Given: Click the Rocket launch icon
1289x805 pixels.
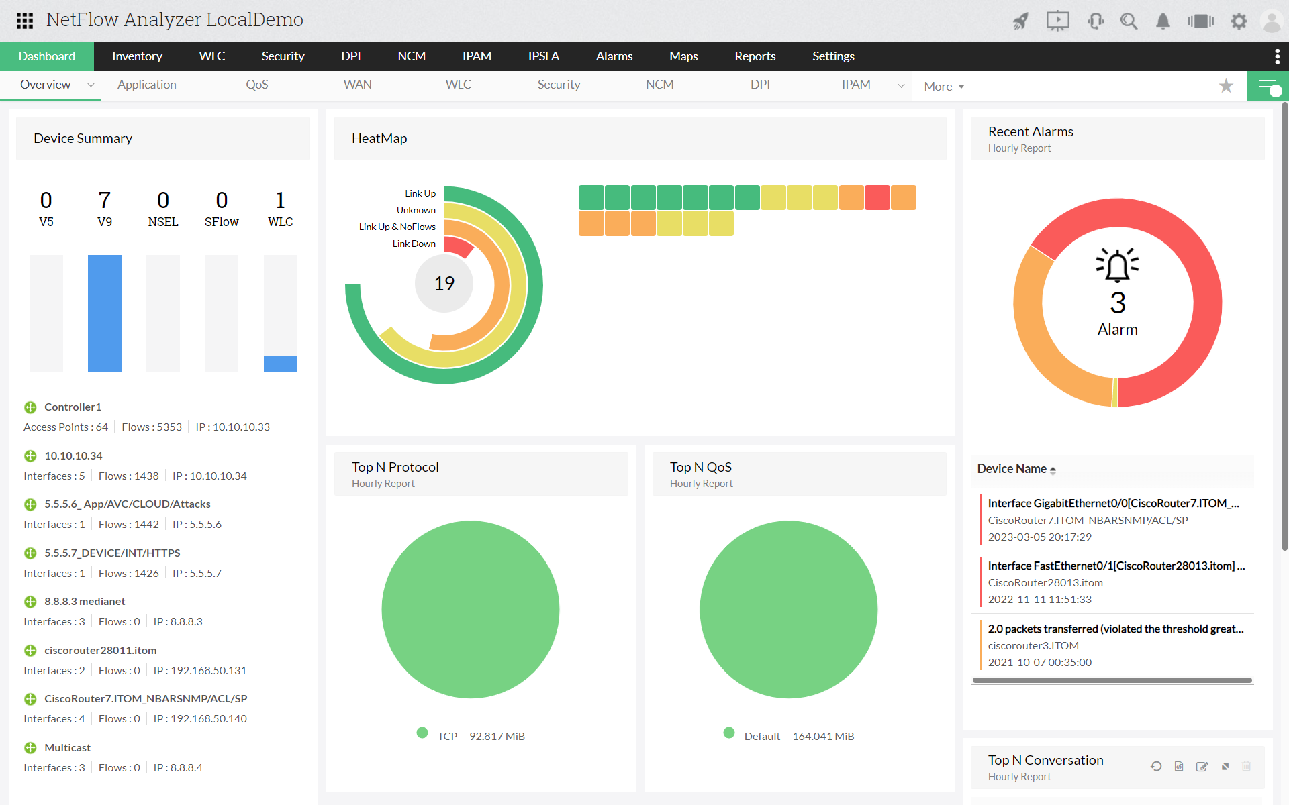Looking at the screenshot, I should pyautogui.click(x=1019, y=19).
